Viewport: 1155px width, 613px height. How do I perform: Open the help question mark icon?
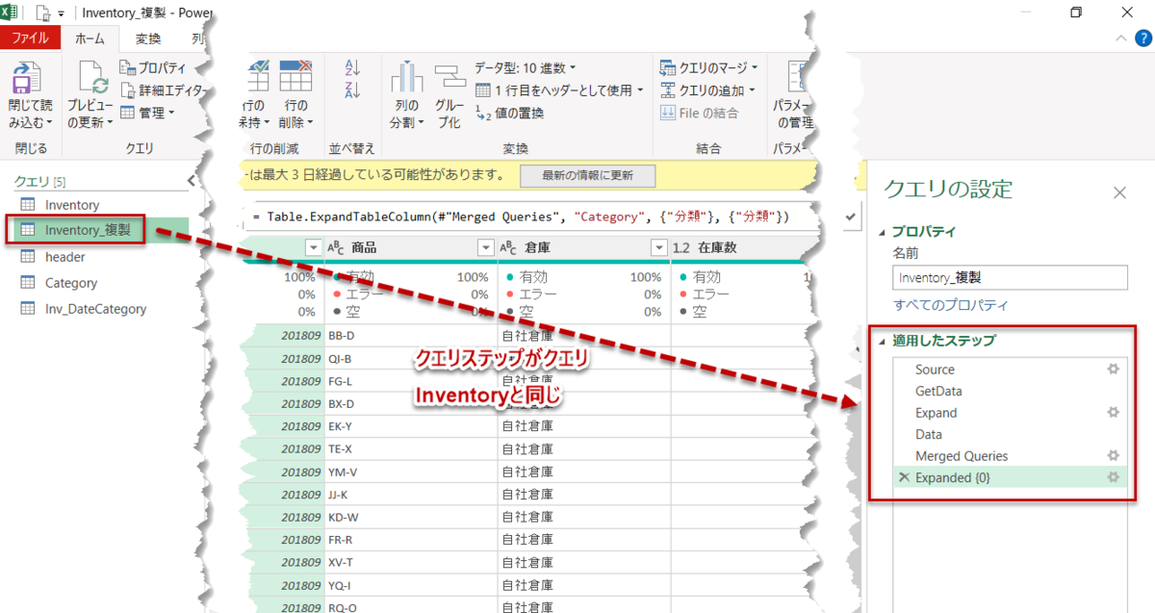(x=1142, y=38)
